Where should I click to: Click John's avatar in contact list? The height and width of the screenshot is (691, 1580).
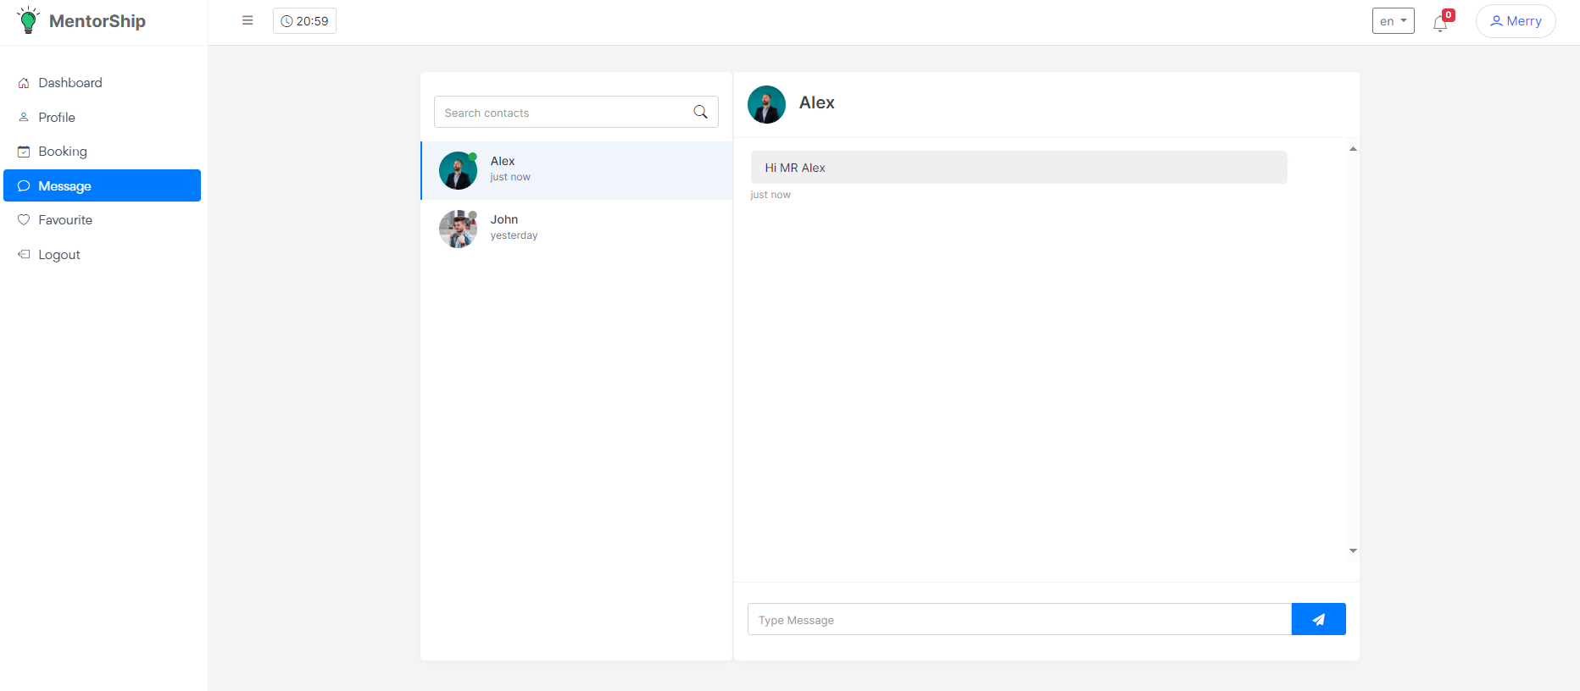[458, 229]
